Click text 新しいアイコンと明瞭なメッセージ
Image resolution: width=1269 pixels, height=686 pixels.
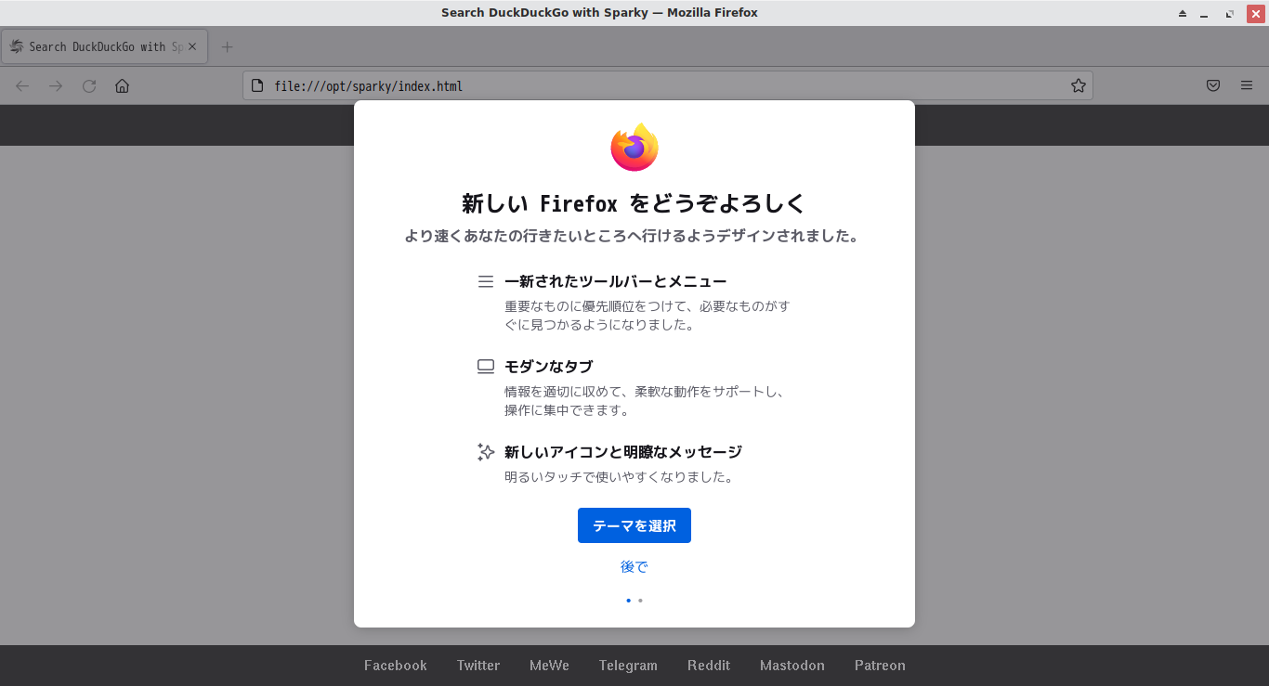point(623,452)
